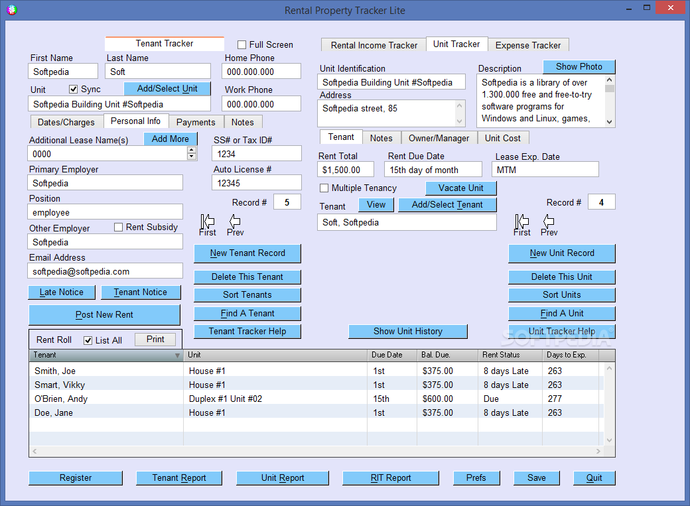The width and height of the screenshot is (690, 506).
Task: Open Tenant Report
Action: click(x=179, y=478)
